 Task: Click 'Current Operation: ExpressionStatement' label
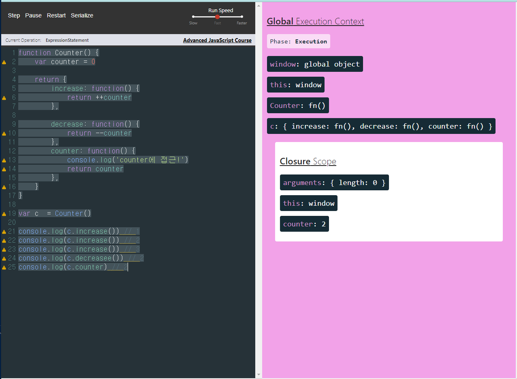click(47, 40)
